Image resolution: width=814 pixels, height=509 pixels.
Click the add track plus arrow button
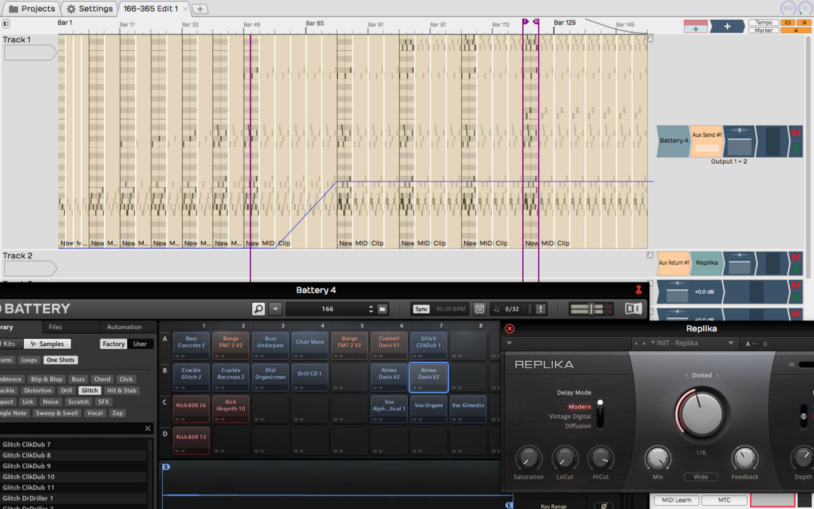727,26
